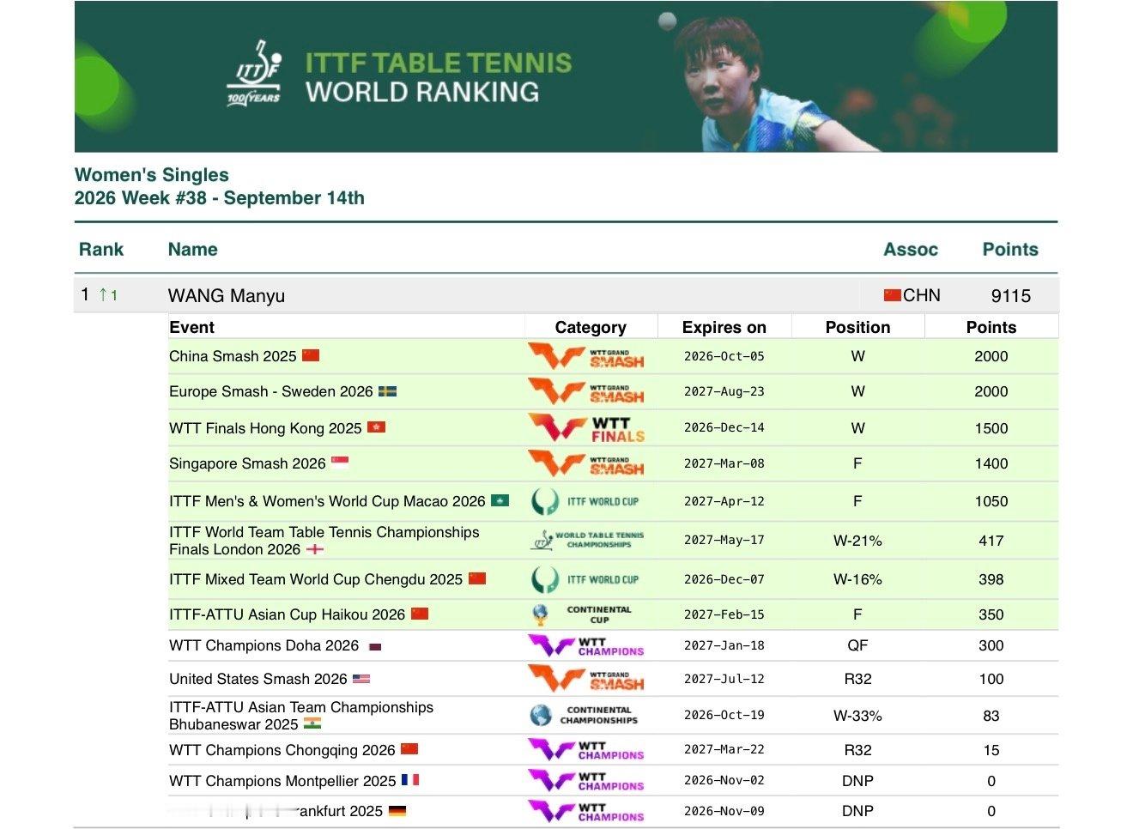Open United States Smash 2026 event name

tap(258, 679)
